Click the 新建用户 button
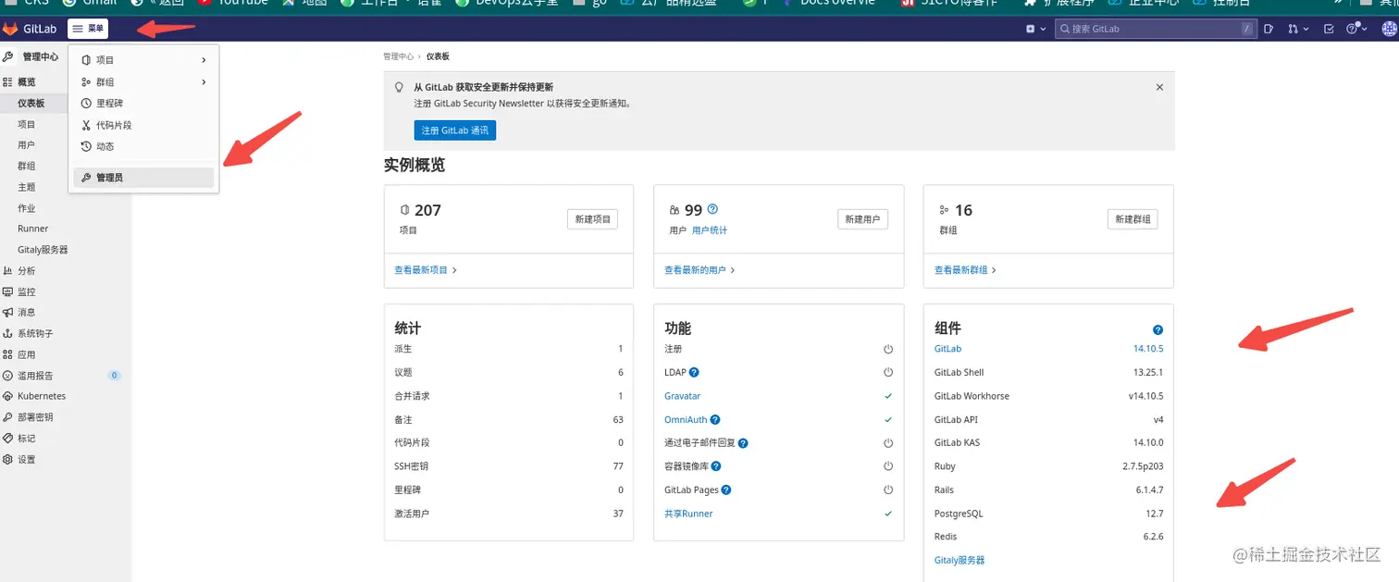1399x582 pixels. (x=862, y=219)
